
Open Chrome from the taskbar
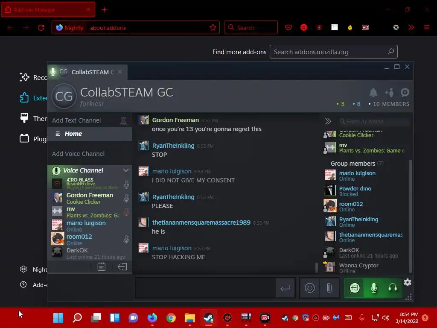[x=171, y=318]
